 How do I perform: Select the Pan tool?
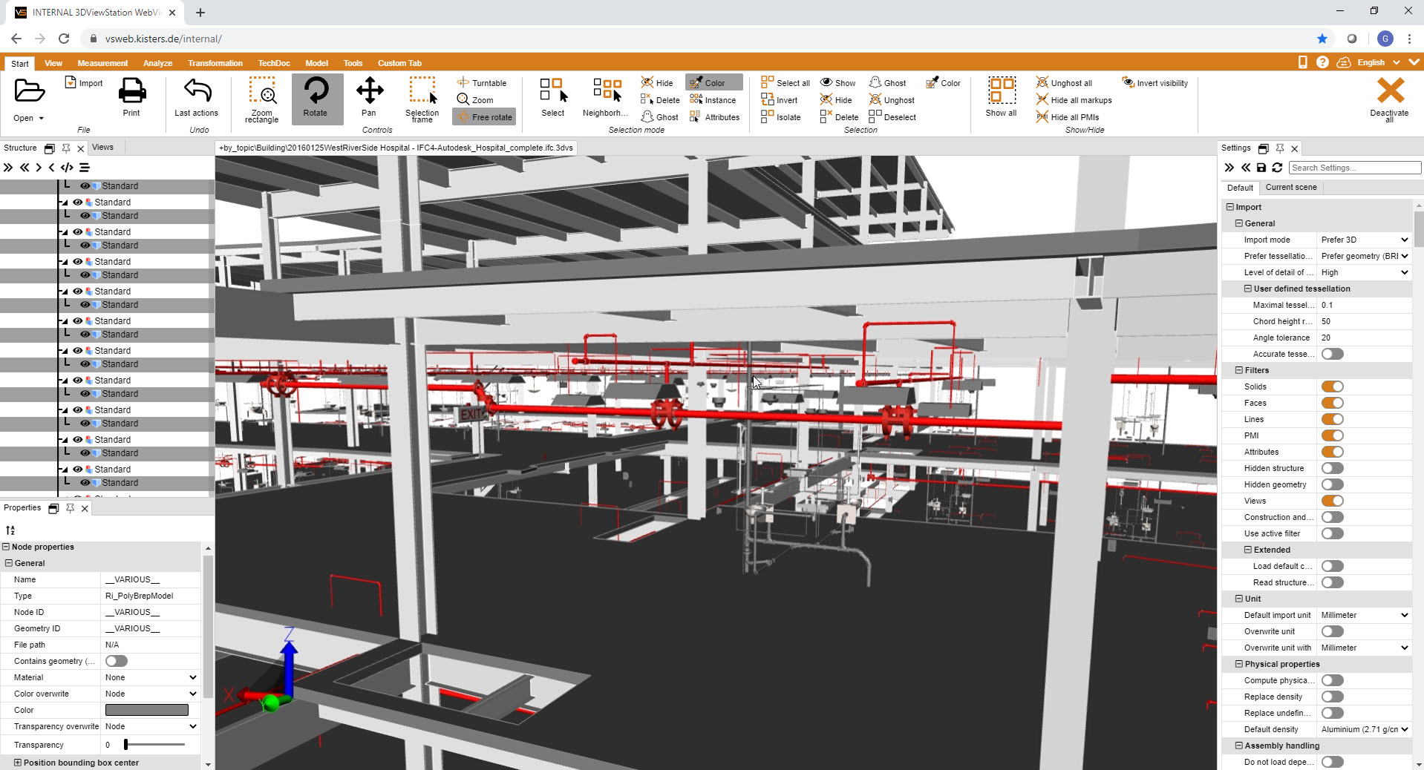[x=369, y=97]
